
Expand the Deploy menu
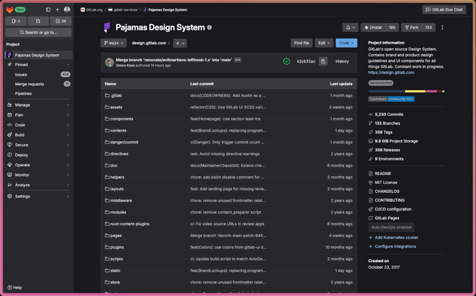point(39,155)
